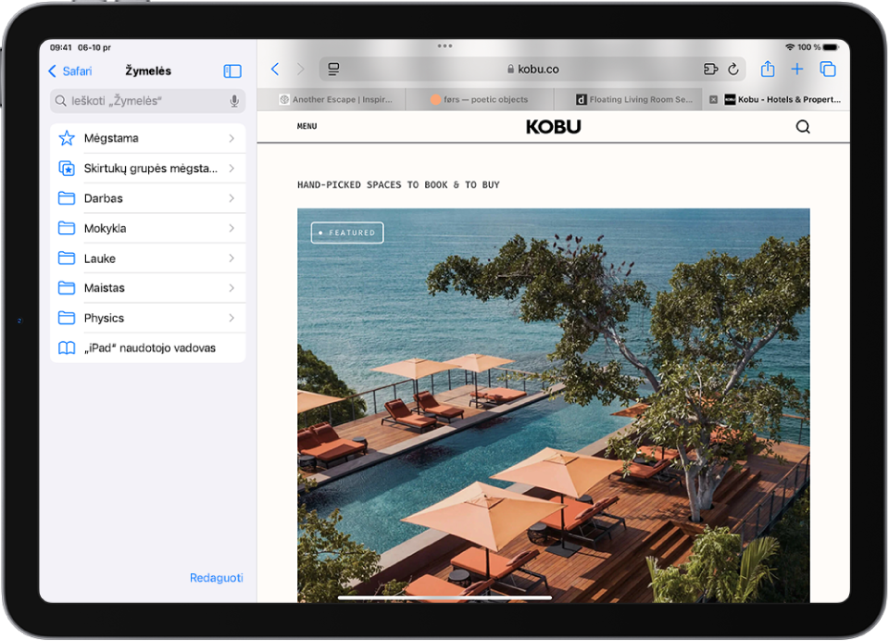Open the Maistas folder icon

pyautogui.click(x=67, y=287)
